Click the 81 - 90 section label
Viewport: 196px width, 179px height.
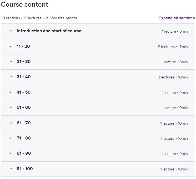click(24, 153)
